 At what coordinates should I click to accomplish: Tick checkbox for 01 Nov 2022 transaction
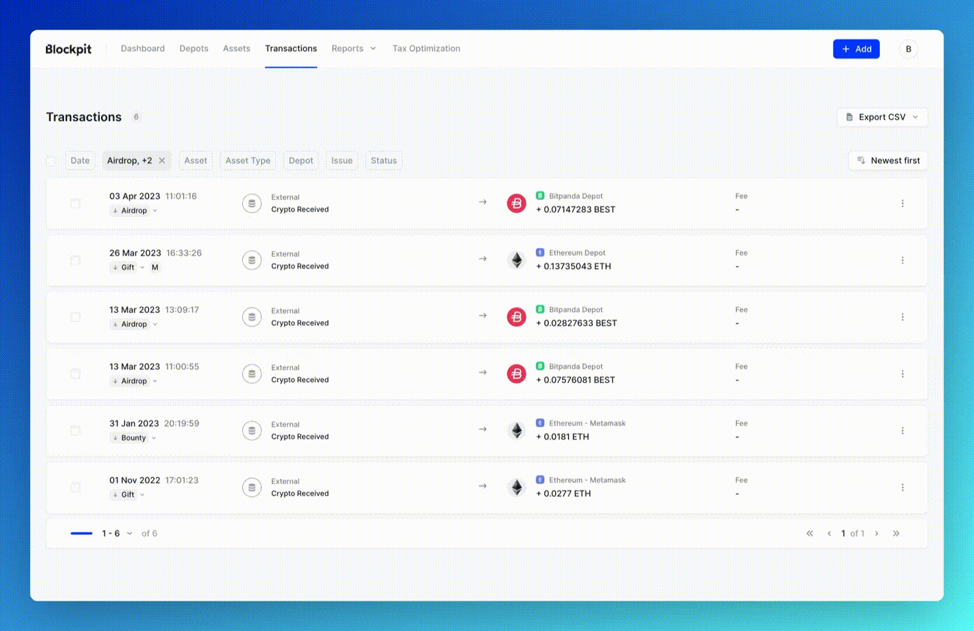click(x=75, y=487)
